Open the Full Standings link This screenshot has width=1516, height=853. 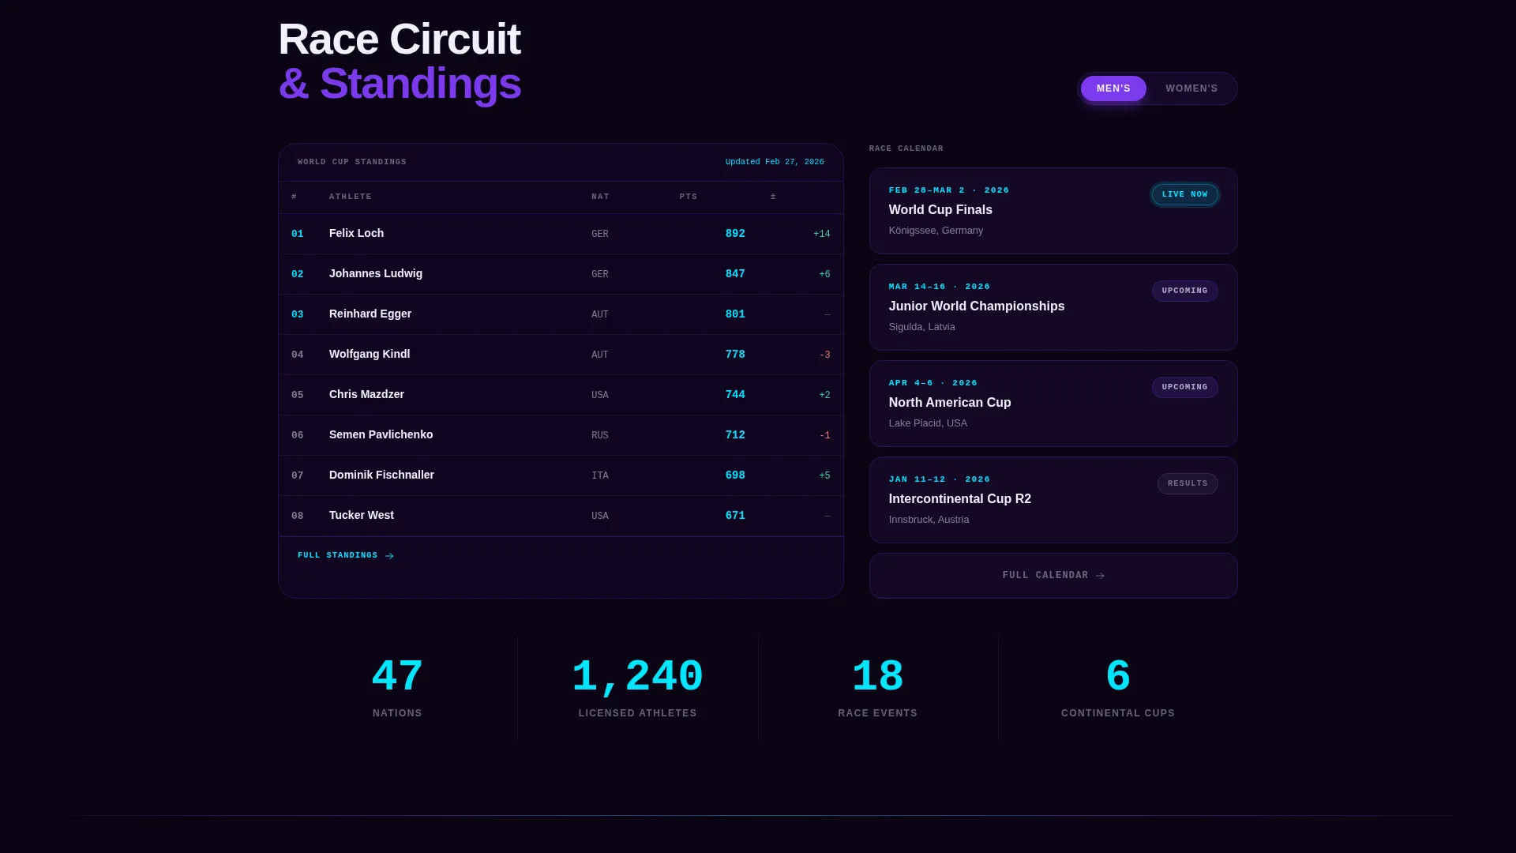pos(346,556)
